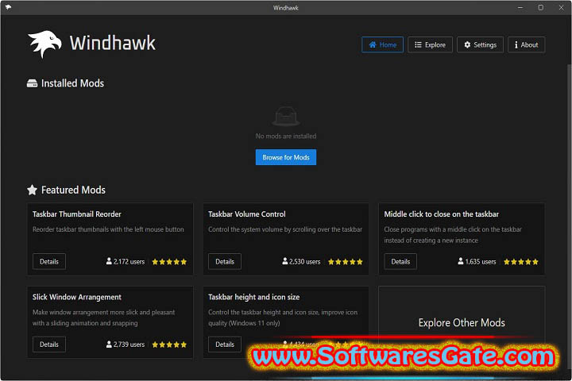Click the Middle click to close on the taskbar title
Screen dimensions: 572x381
point(442,214)
